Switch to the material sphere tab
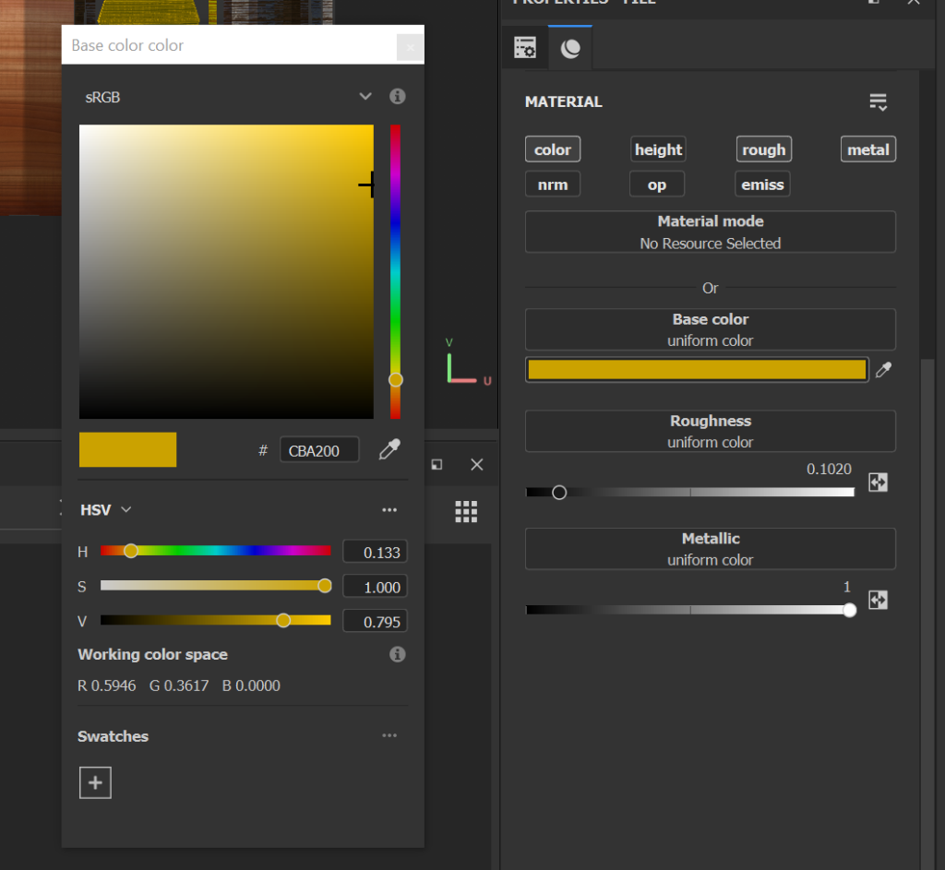945x870 pixels. click(570, 48)
